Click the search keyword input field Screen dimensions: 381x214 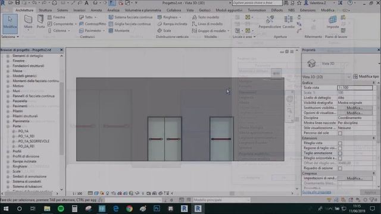pyautogui.click(x=257, y=3)
